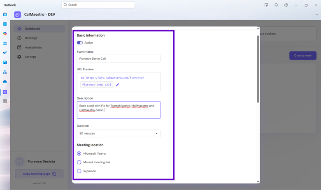Click the Basic information heading
Screen dimensions: 321x190
coord(91,35)
